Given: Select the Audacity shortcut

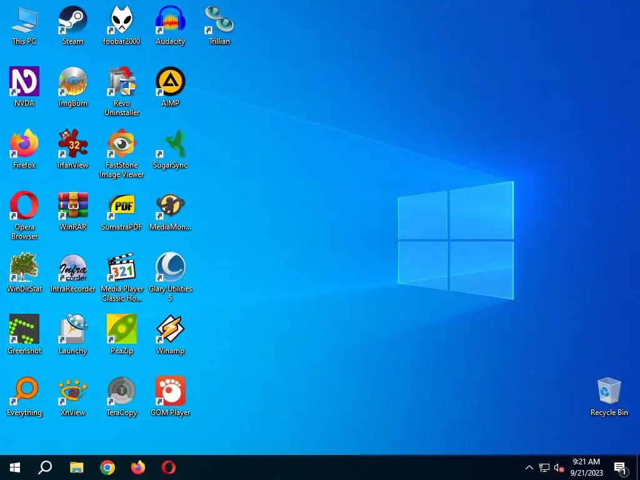Looking at the screenshot, I should [x=170, y=25].
